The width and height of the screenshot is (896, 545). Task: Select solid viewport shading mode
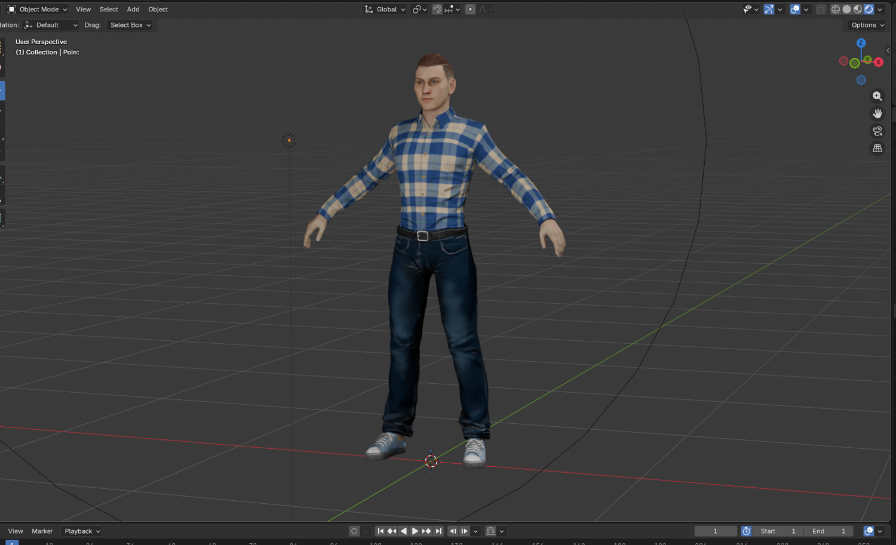pyautogui.click(x=846, y=9)
